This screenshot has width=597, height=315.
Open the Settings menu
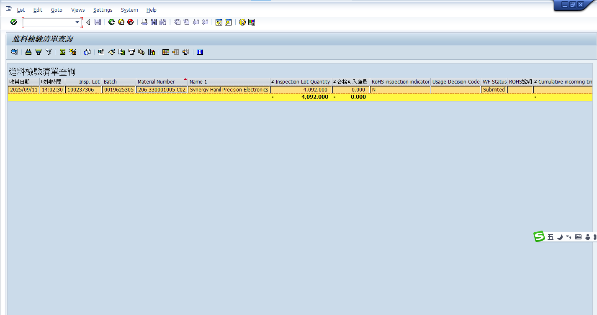(103, 10)
